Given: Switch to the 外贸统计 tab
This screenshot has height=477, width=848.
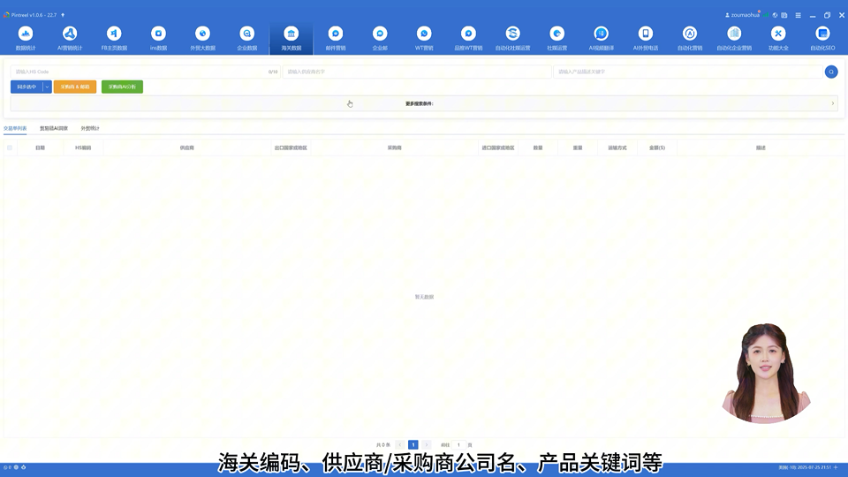Looking at the screenshot, I should [x=90, y=128].
